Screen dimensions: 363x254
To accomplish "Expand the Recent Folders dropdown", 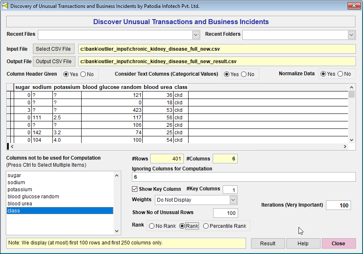I will pyautogui.click(x=351, y=35).
